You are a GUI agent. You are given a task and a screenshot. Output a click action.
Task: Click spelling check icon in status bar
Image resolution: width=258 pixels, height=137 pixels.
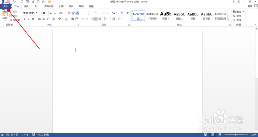point(34,135)
